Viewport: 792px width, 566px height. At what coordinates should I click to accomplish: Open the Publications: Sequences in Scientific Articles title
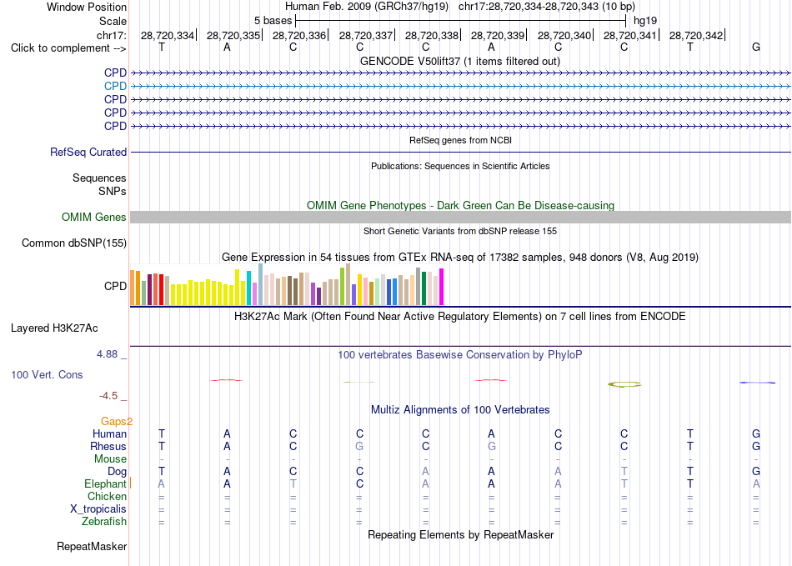460,166
